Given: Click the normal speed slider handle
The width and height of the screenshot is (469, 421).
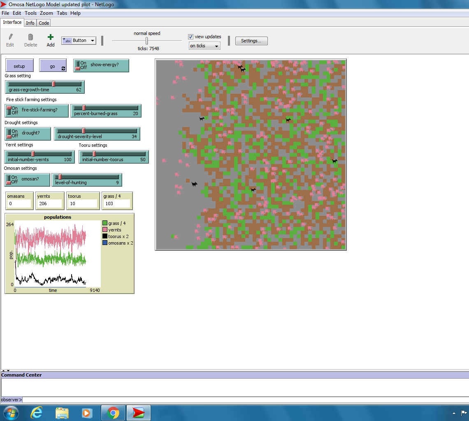Looking at the screenshot, I should (x=146, y=41).
